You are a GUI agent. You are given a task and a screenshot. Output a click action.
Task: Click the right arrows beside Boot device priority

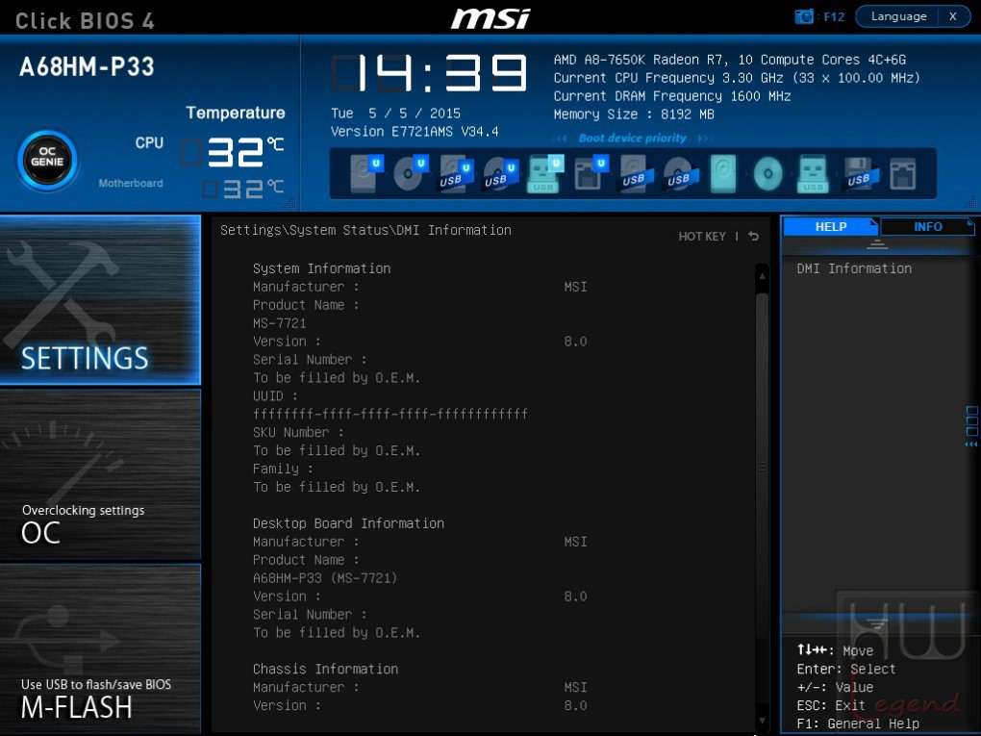coord(704,139)
